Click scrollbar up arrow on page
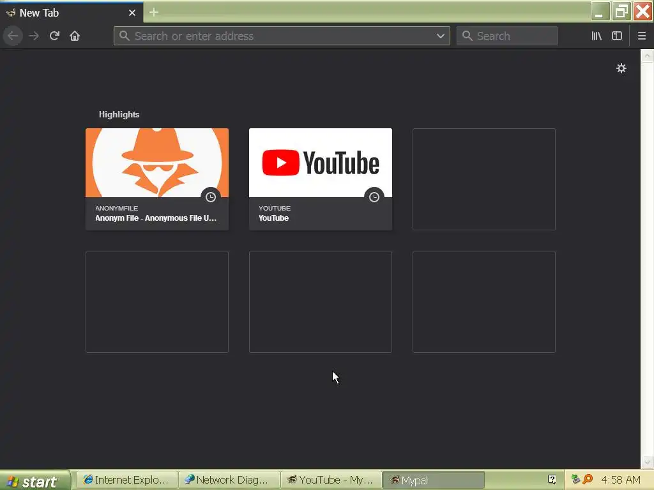654x490 pixels. point(647,56)
